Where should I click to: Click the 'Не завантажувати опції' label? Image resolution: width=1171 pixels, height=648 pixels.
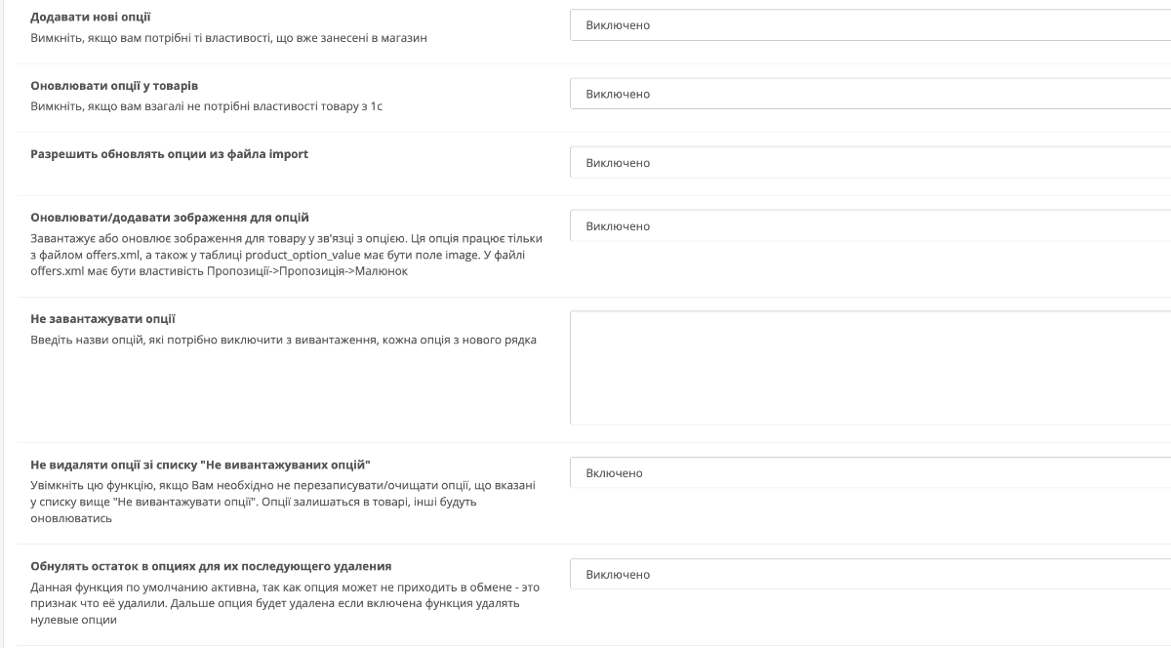[x=102, y=319]
